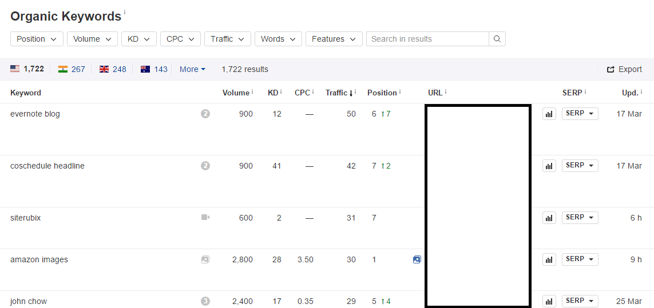Open the Features filter dropdown

334,39
